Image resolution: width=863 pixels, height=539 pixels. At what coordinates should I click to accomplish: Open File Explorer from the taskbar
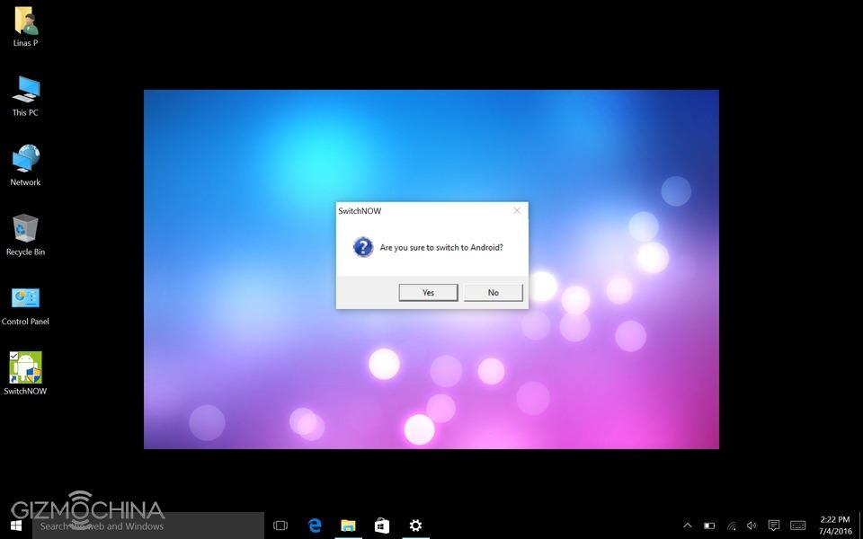348,526
